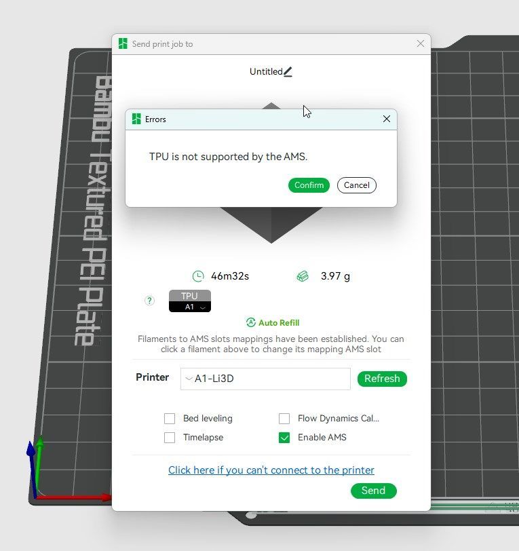Refresh the printer list
The image size is (519, 551).
click(382, 379)
